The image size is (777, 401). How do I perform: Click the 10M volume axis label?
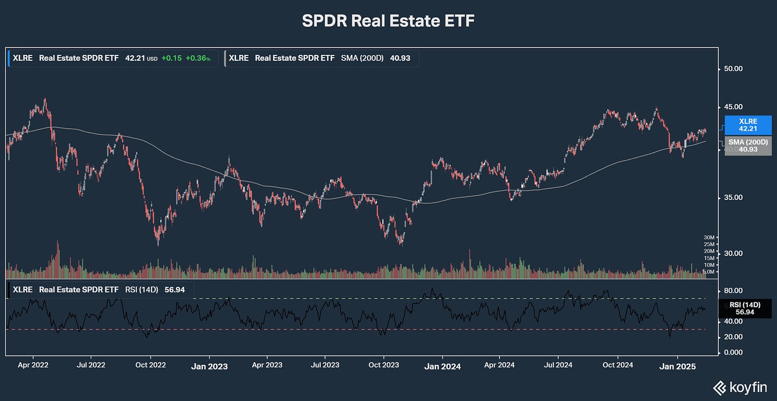tap(709, 265)
